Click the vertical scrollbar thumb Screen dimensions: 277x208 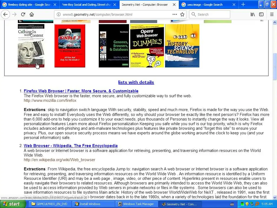pos(275,66)
